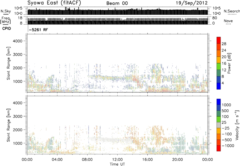This screenshot has height=166, width=240.
Task: Click the red swatch on the Power color bar
Action: [219, 40]
